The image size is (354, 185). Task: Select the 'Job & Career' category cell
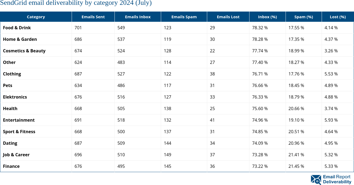pyautogui.click(x=36, y=155)
